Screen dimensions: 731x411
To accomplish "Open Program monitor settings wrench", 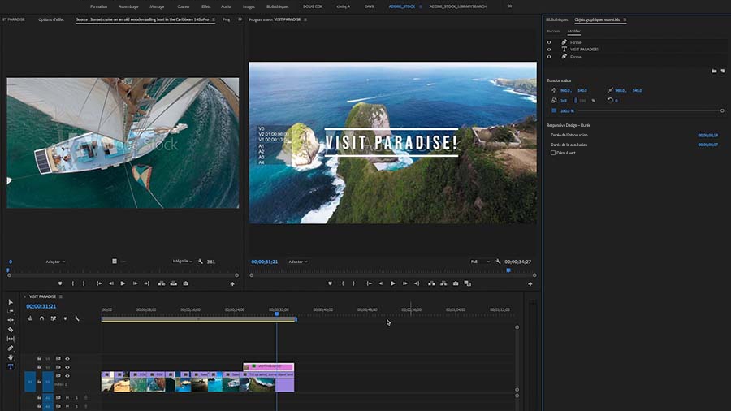I will pos(498,262).
